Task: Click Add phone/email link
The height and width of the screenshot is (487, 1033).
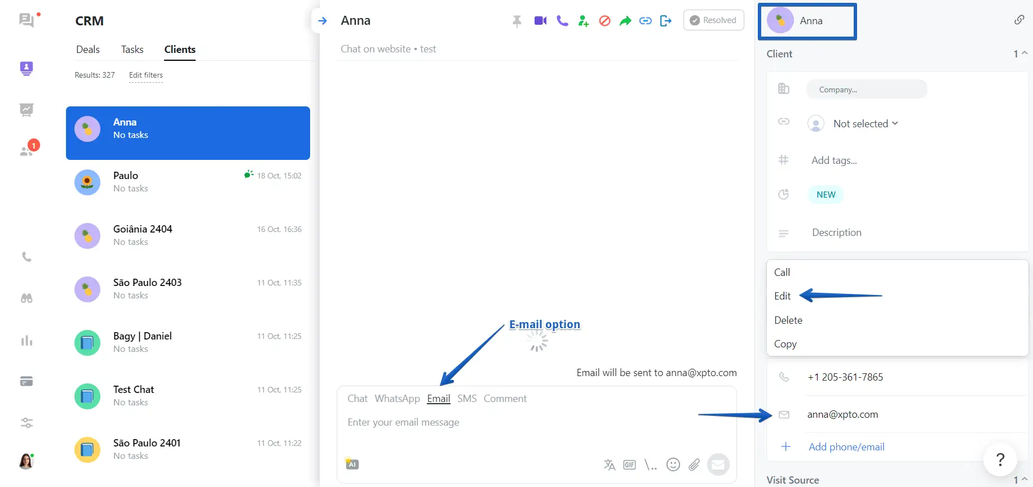Action: pyautogui.click(x=846, y=447)
